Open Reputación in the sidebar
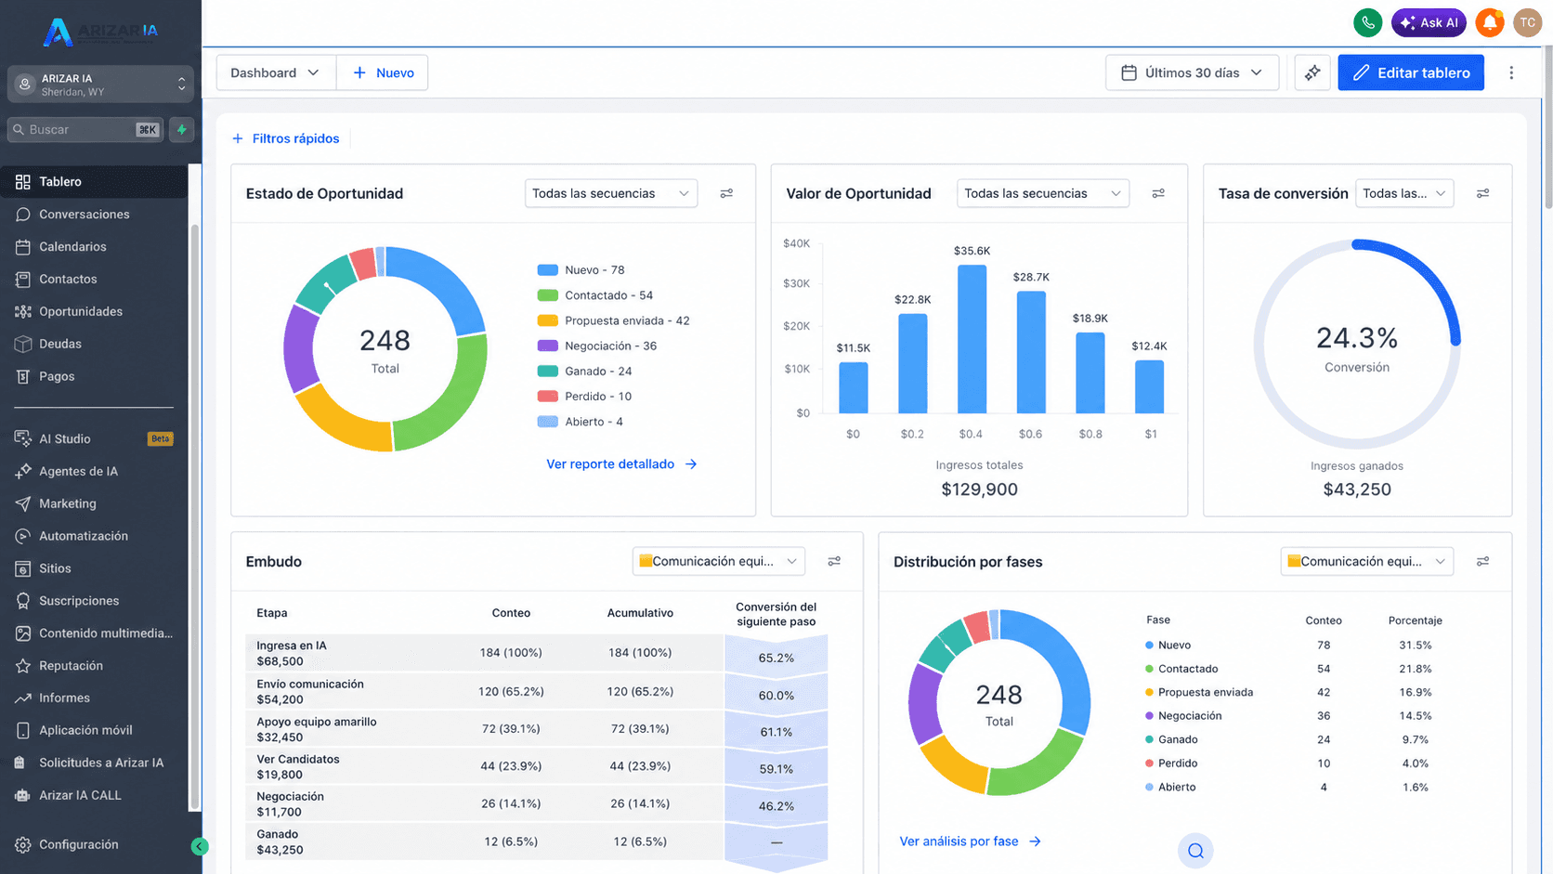Viewport: 1553px width, 874px height. [x=95, y=666]
